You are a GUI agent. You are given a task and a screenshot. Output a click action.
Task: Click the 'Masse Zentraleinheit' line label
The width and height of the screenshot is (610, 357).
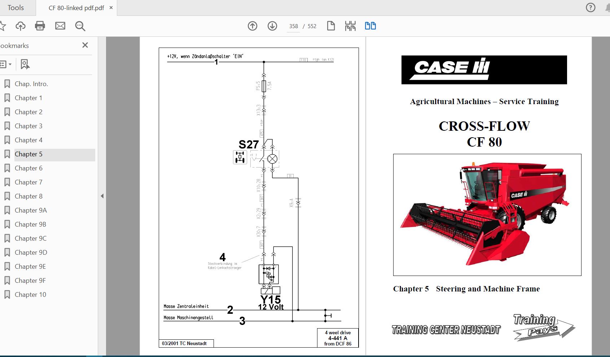click(186, 306)
